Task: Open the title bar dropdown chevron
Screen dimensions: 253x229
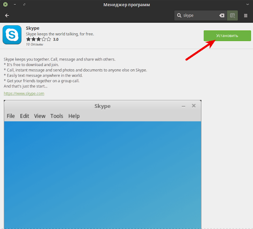Action: tap(247, 4)
